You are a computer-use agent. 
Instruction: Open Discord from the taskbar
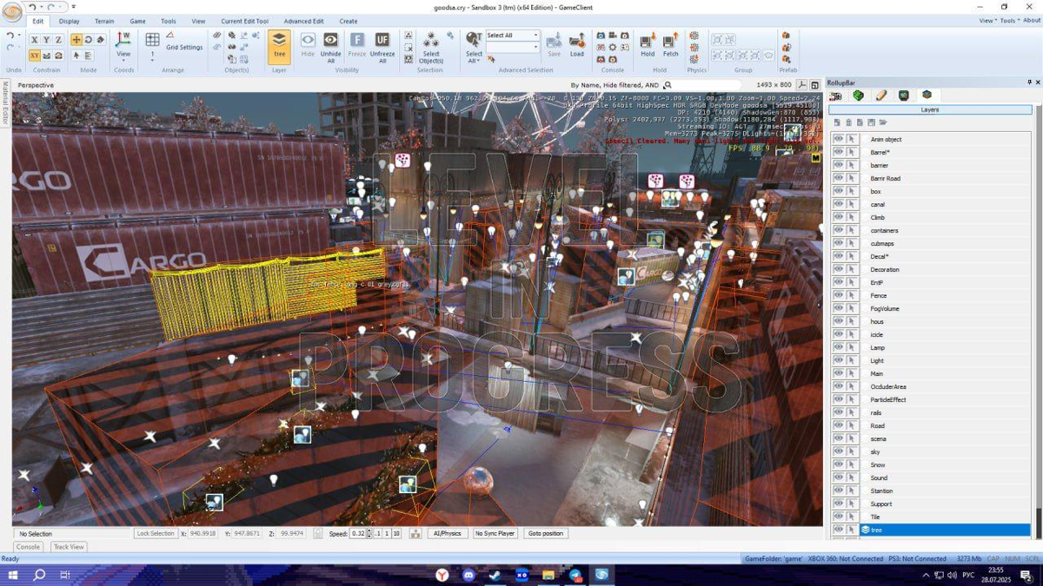click(x=469, y=575)
